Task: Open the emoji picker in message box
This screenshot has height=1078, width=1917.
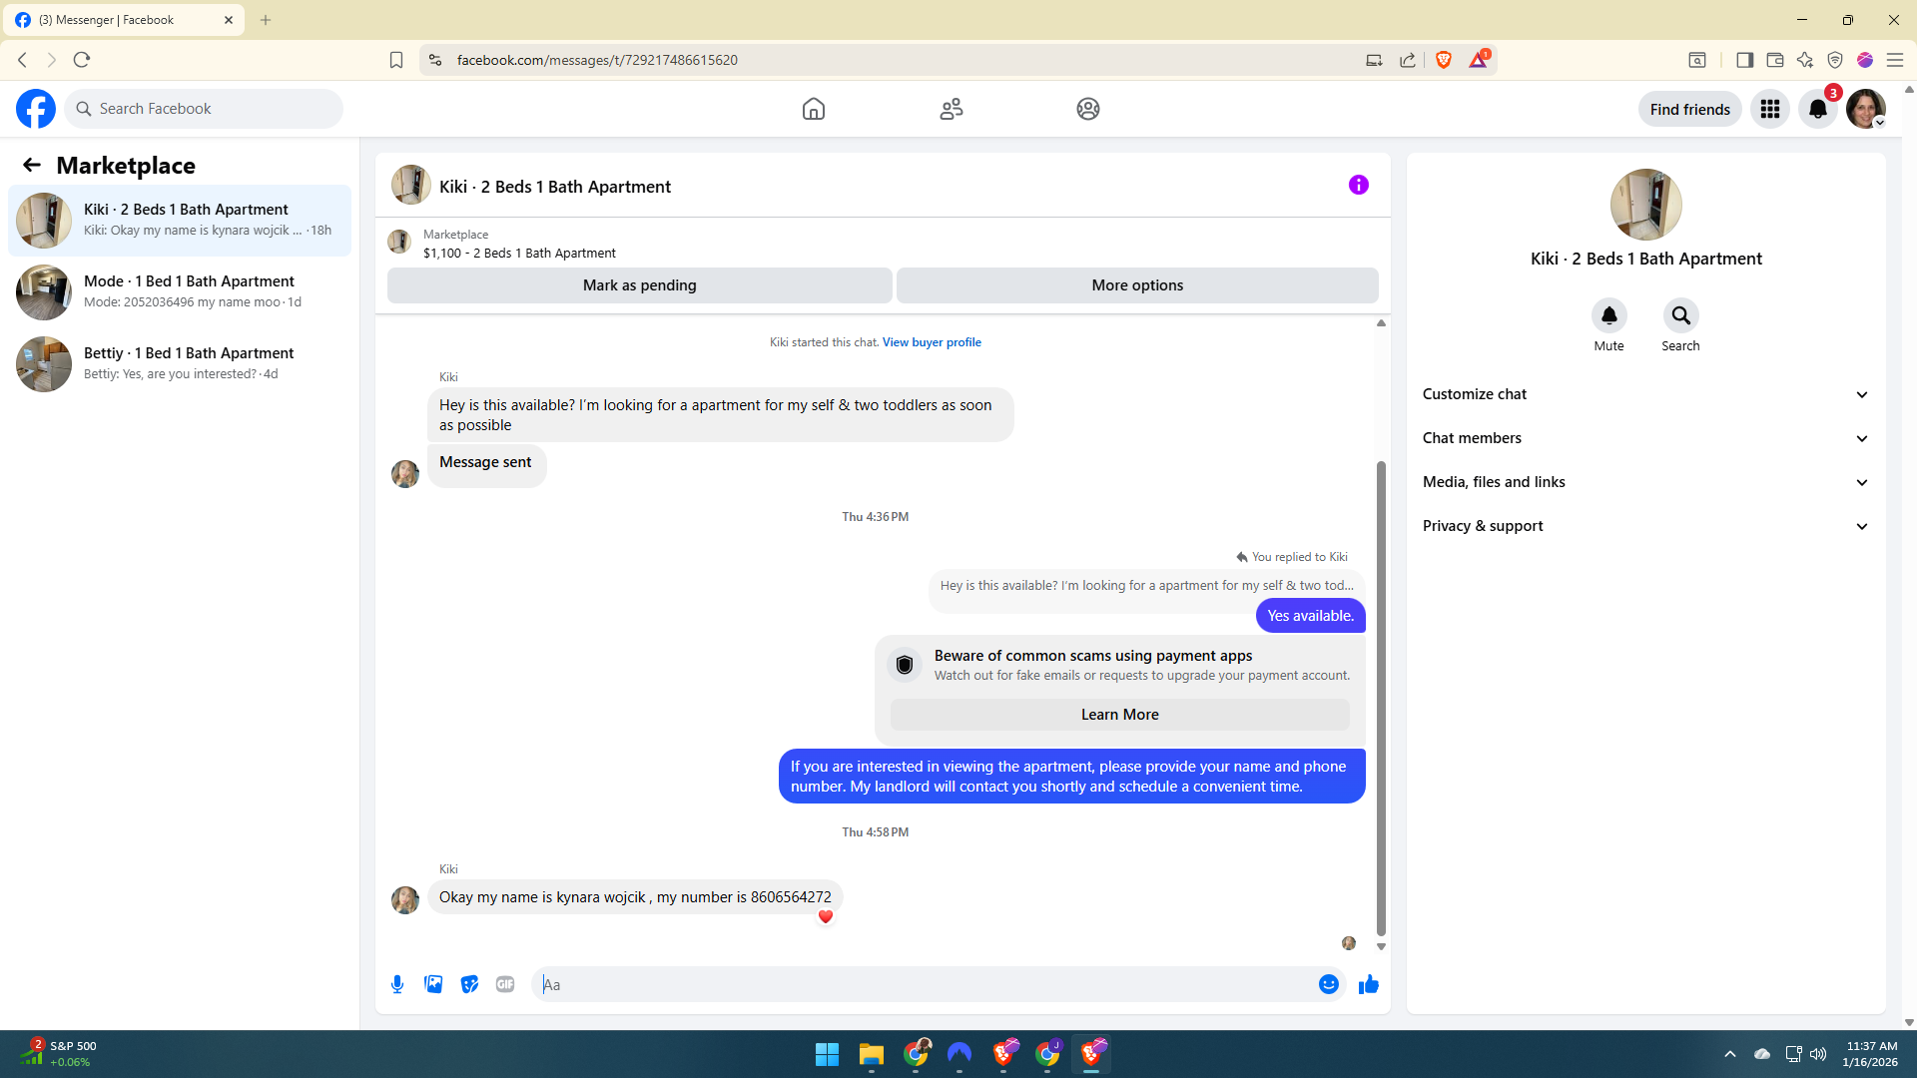Action: pyautogui.click(x=1328, y=984)
